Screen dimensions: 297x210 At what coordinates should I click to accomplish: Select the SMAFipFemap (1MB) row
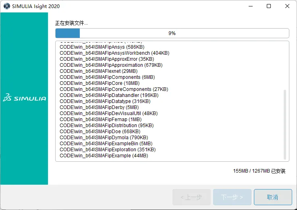101,119
